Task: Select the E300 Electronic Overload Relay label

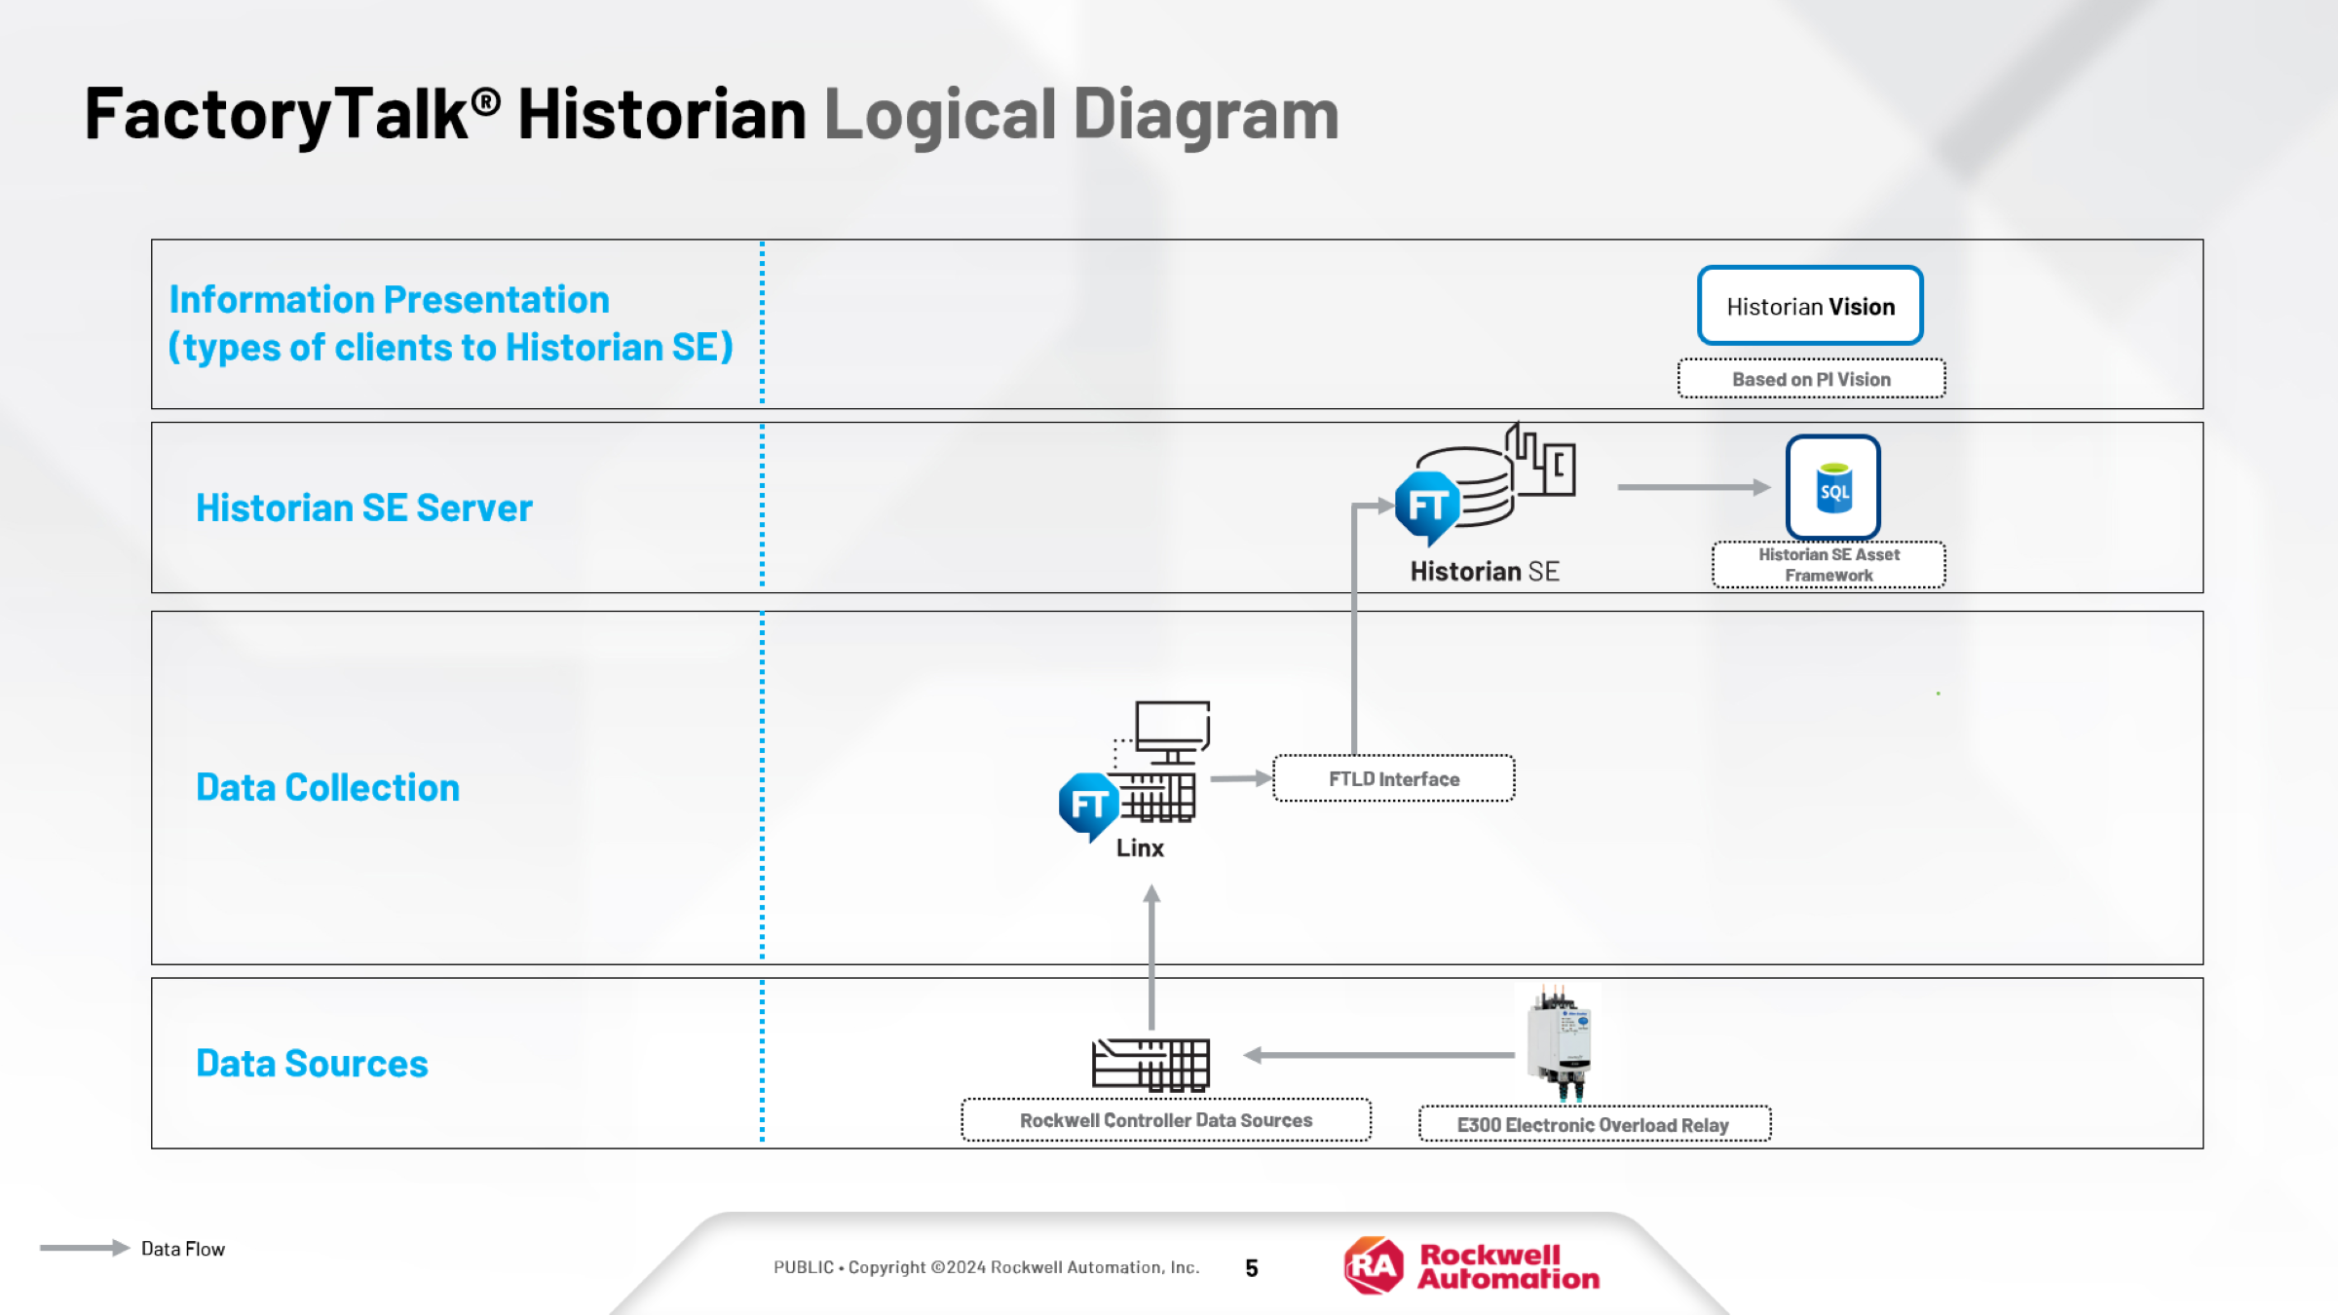Action: (x=1594, y=1124)
